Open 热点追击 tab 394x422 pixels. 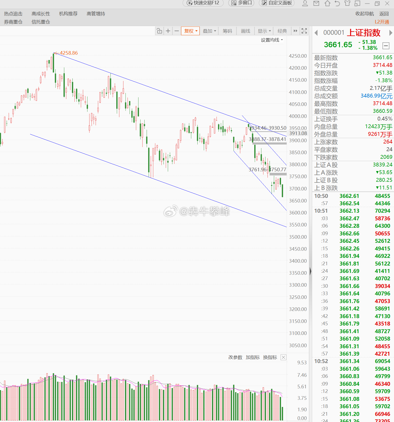pyautogui.click(x=13, y=14)
